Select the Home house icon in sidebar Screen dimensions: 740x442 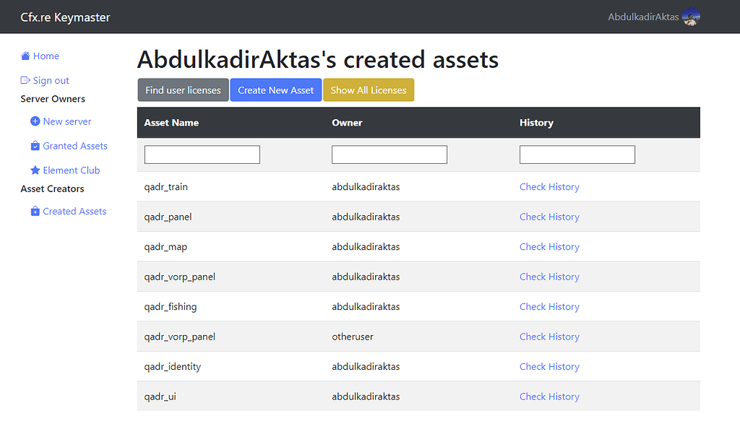(27, 56)
